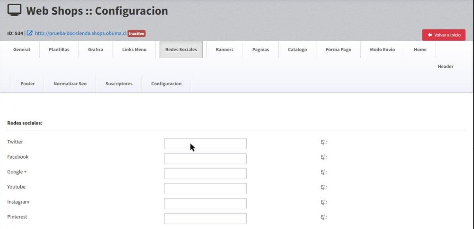
Task: Click the 'Web Shops :: Configuracion' page title
Action: pos(97,11)
